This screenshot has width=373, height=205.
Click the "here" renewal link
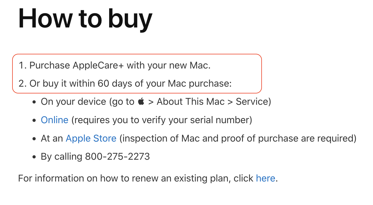[x=265, y=178]
